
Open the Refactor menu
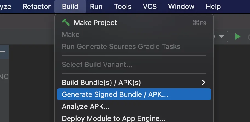point(37,7)
